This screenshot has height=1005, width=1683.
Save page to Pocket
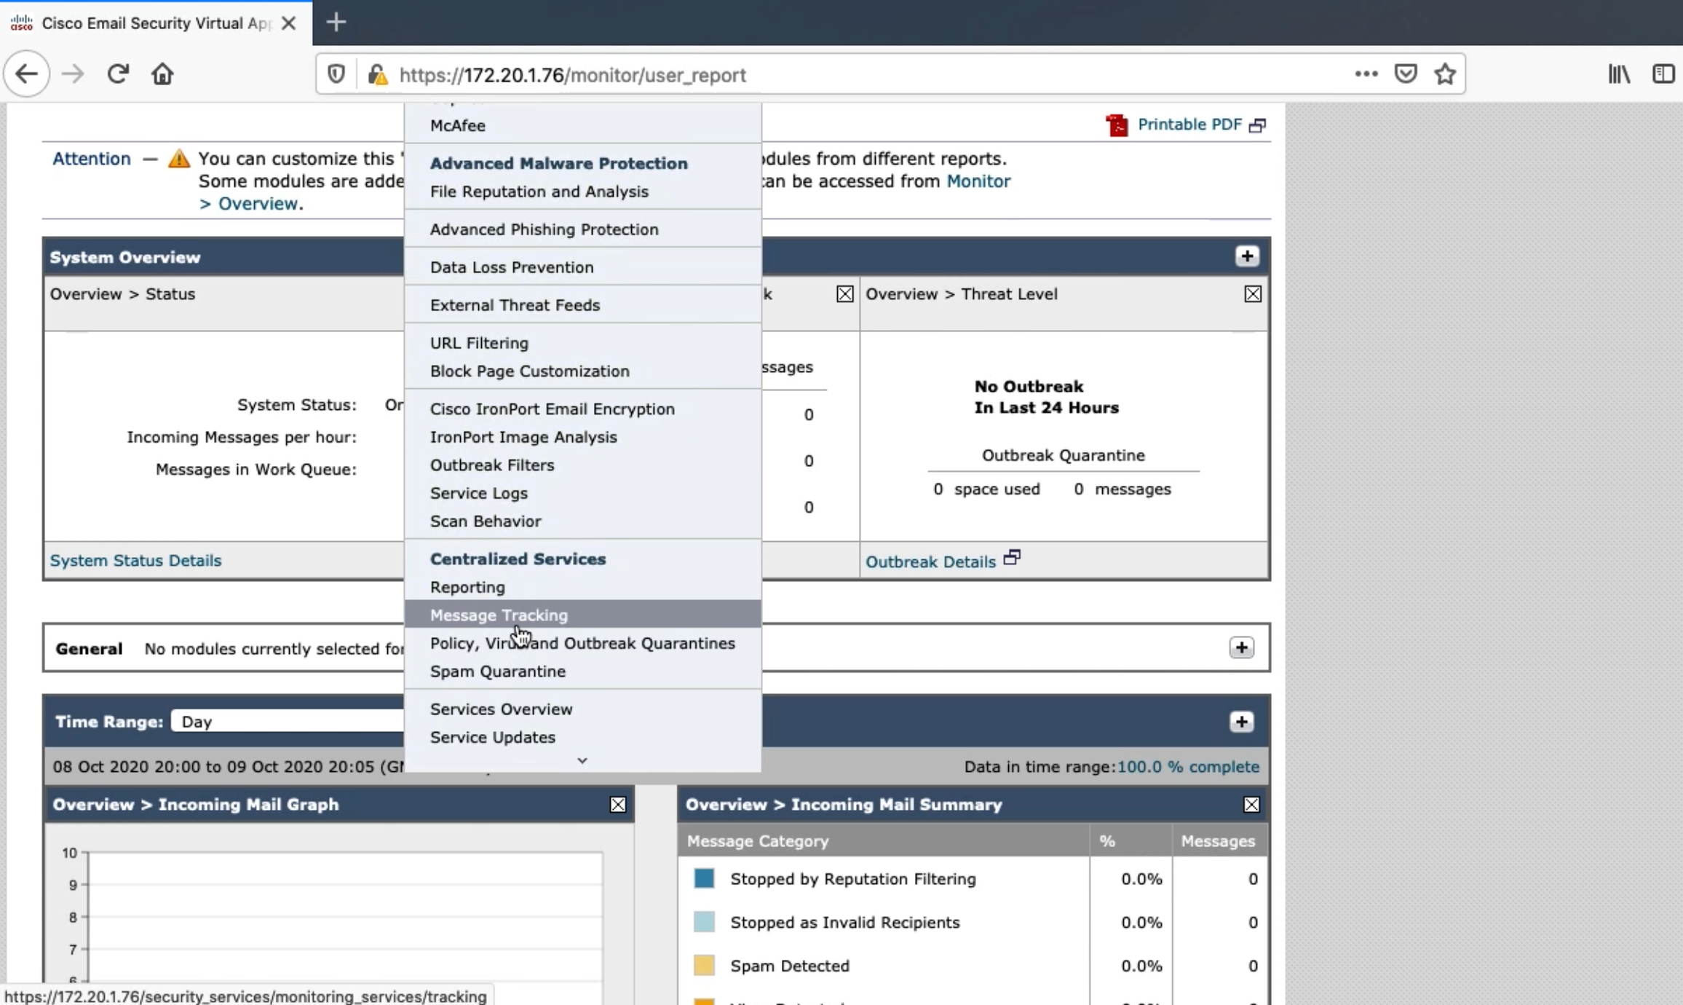click(x=1406, y=74)
